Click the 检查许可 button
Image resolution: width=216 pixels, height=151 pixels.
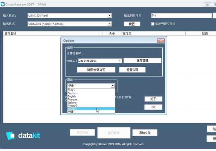click(x=132, y=70)
